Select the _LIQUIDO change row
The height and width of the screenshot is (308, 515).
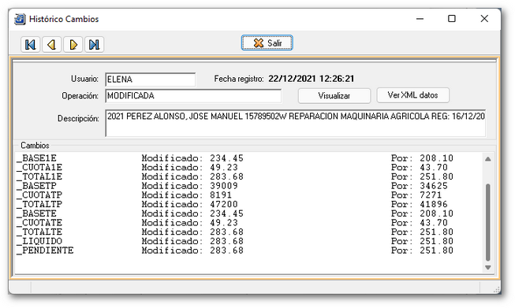[249, 241]
